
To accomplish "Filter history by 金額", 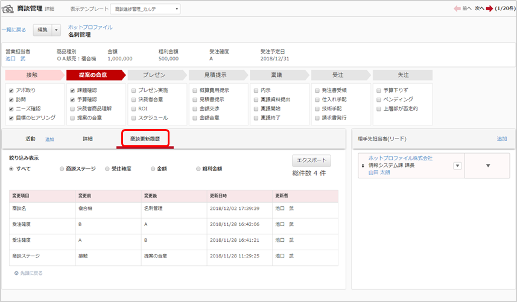I will [153, 169].
